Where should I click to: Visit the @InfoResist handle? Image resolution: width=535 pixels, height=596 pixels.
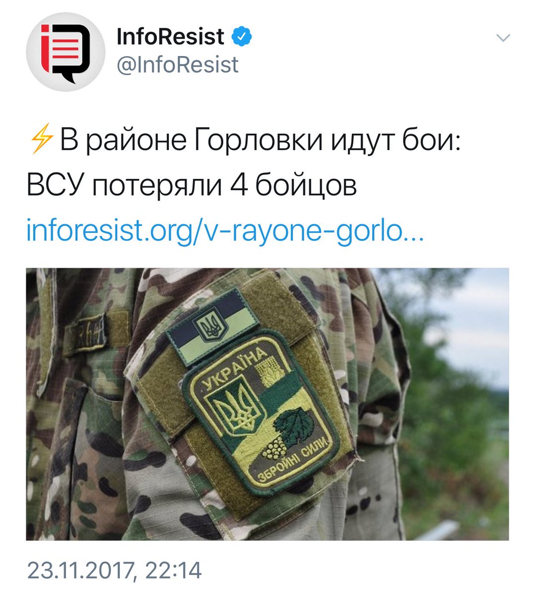click(177, 65)
